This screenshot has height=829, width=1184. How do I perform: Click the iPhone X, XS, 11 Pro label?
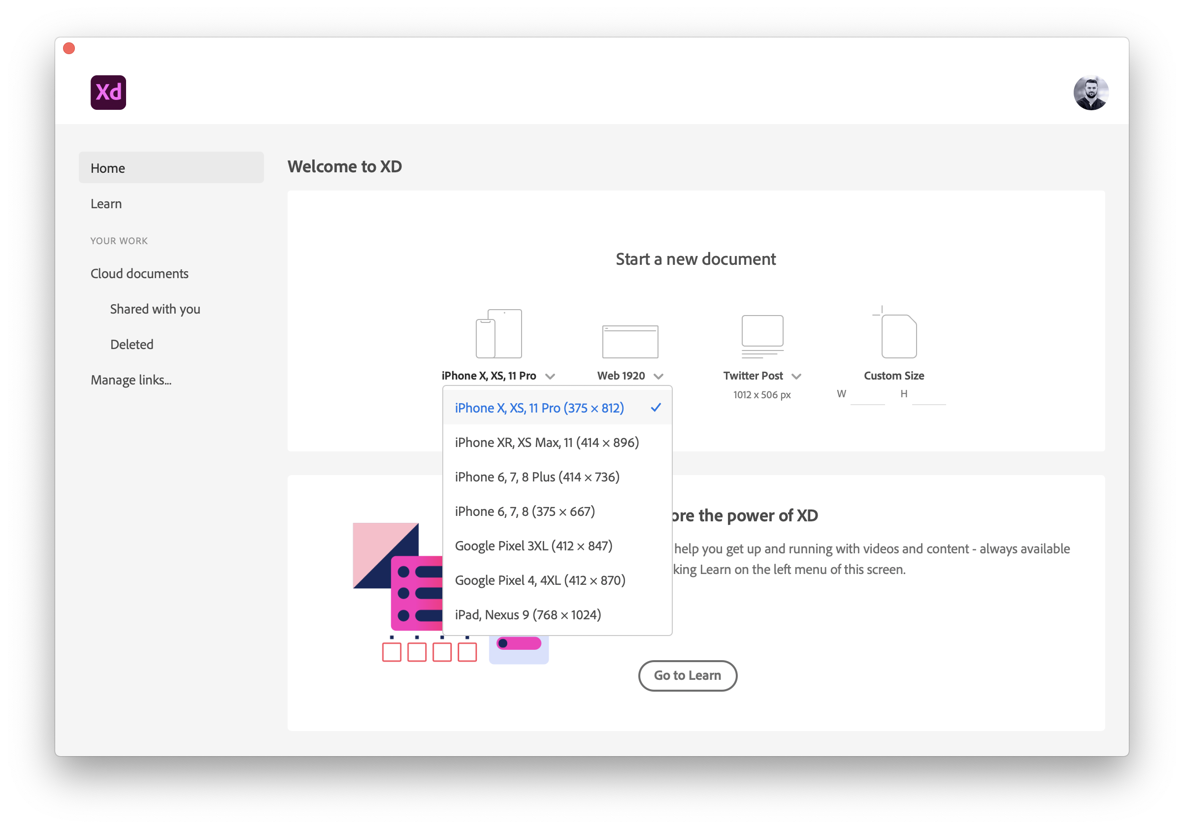(x=489, y=376)
